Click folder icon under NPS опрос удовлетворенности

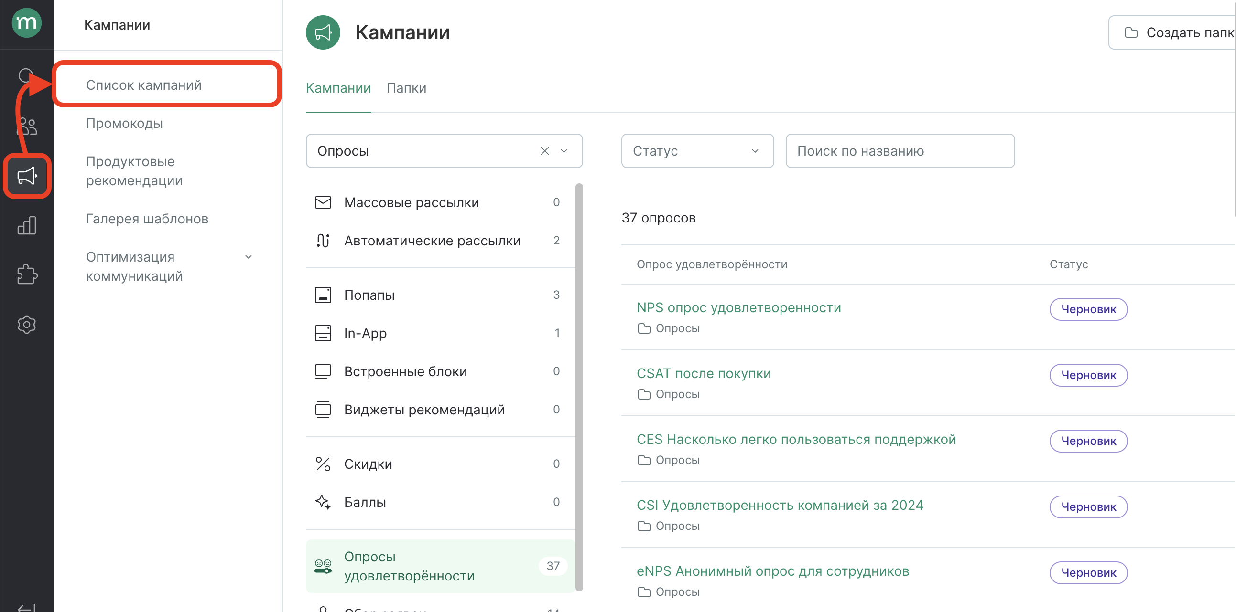(644, 329)
